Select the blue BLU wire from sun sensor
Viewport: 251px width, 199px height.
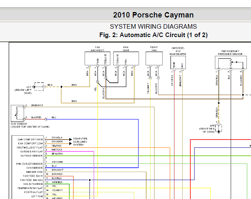point(93,119)
